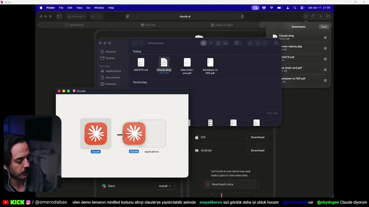
Task: Click Wi-Fi status icon
Action: [272, 8]
